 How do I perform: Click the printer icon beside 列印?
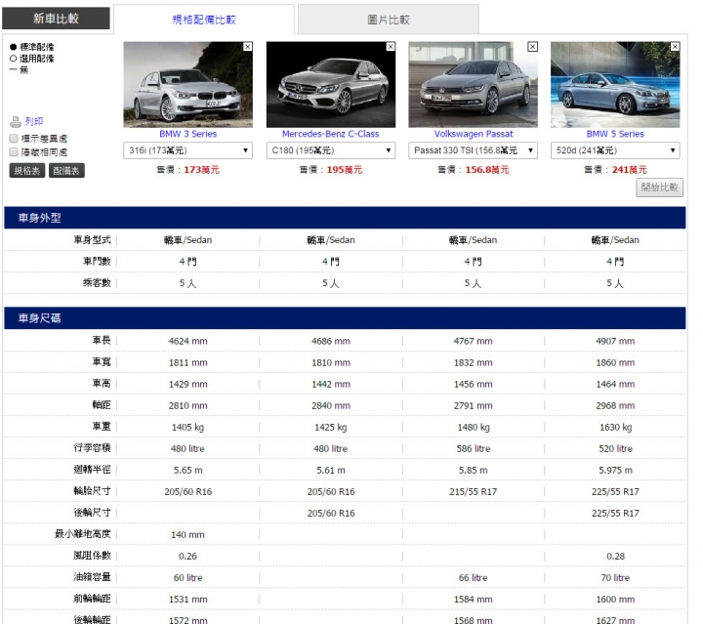(16, 121)
